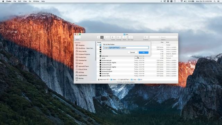Open the Window menu
The image size is (222, 125).
click(36, 1)
